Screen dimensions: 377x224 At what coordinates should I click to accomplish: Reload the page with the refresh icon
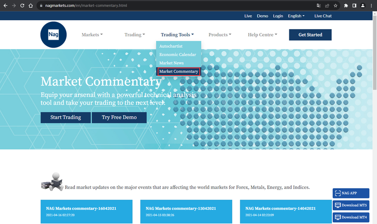pyautogui.click(x=22, y=6)
